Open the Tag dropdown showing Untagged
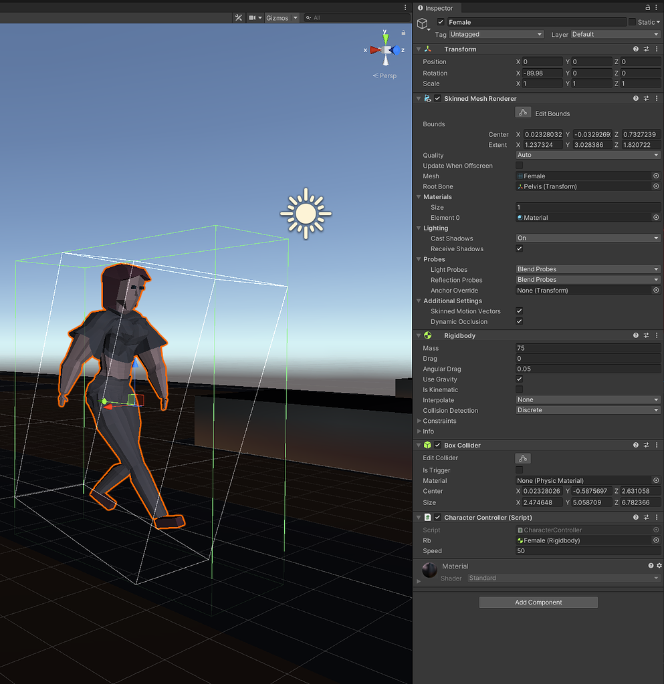 (x=496, y=34)
